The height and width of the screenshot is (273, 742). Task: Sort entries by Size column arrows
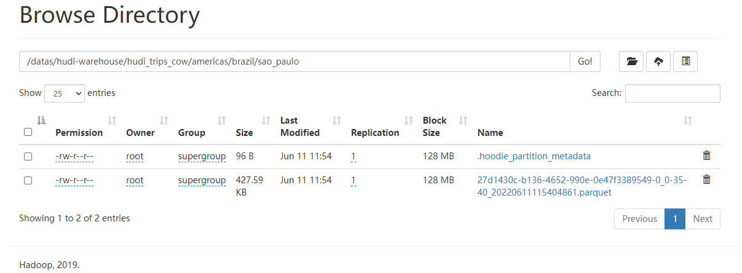(x=266, y=121)
